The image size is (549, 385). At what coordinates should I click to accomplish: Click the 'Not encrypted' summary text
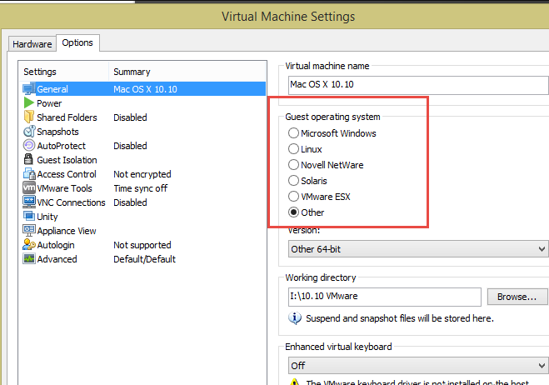click(142, 174)
